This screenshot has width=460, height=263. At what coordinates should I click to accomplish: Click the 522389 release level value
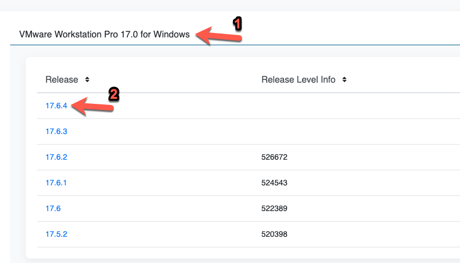click(x=274, y=208)
